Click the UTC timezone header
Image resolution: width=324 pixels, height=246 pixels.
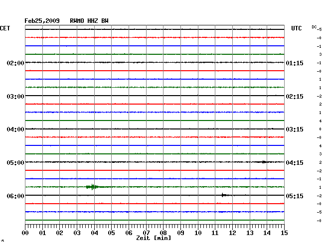tap(297, 28)
